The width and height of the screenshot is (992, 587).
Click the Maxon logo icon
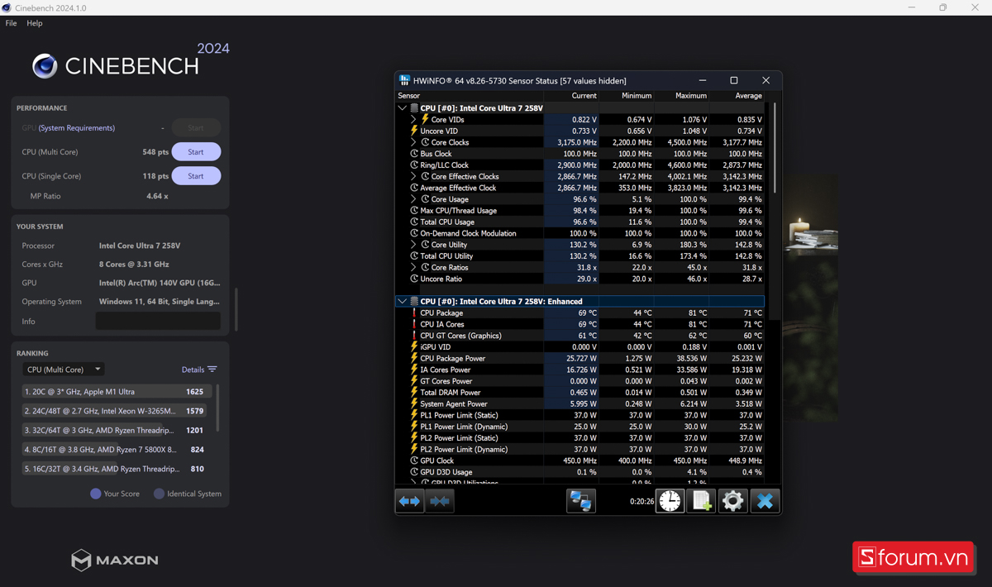point(81,560)
